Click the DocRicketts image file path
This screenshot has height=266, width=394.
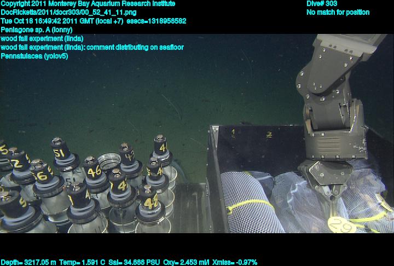coord(69,12)
